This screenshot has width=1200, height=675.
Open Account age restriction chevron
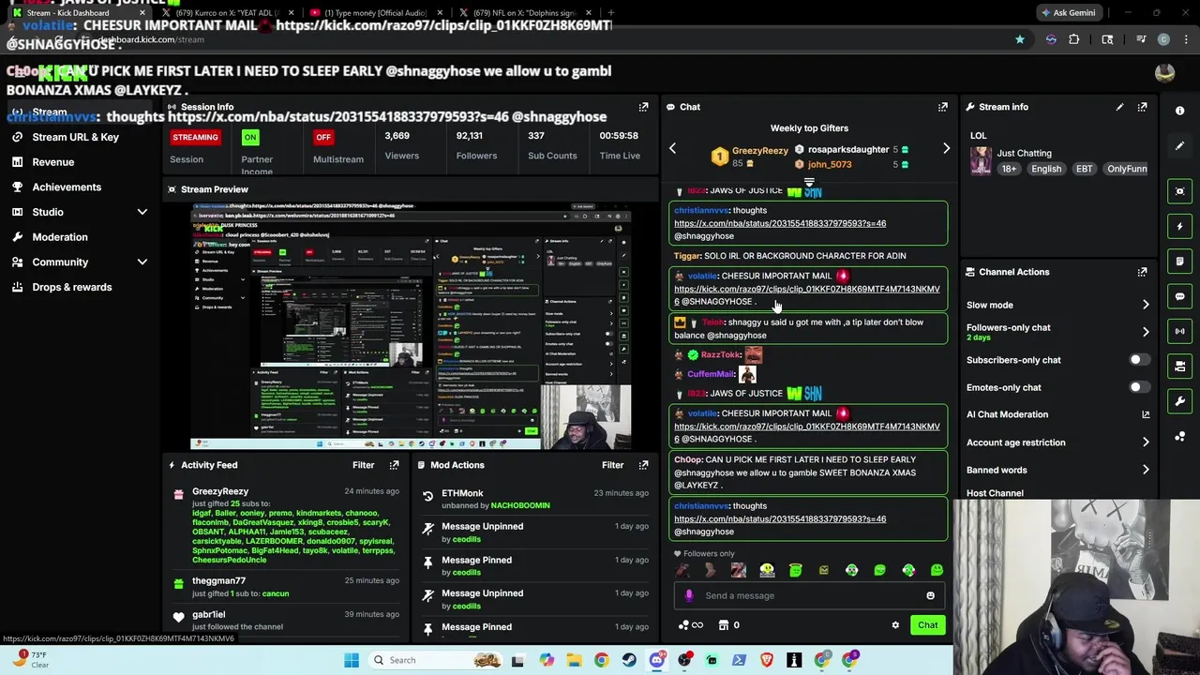point(1145,442)
